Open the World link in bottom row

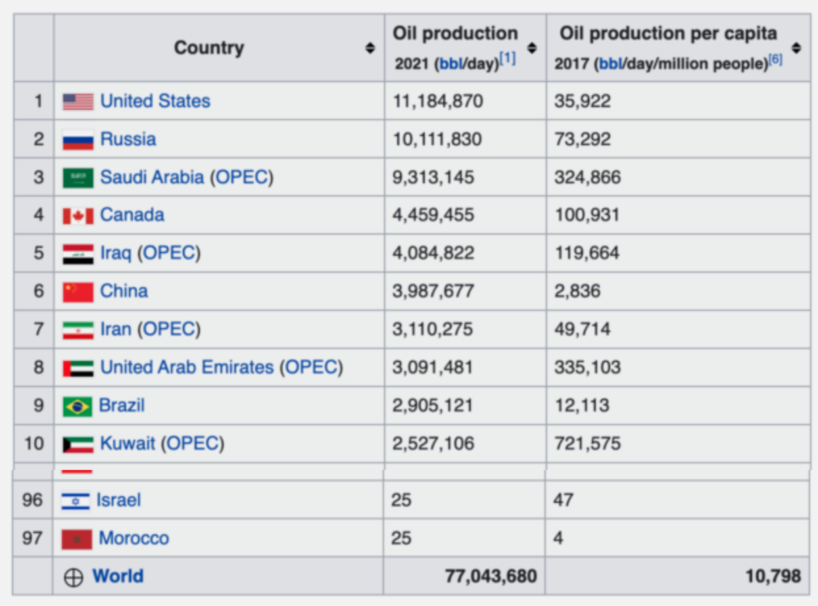pos(118,576)
